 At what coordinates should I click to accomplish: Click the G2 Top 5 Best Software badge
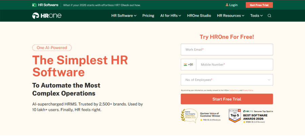pyautogui.click(x=235, y=116)
